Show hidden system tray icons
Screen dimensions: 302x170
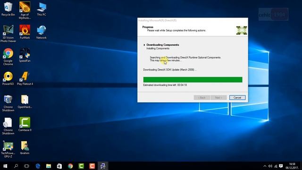pos(265,166)
